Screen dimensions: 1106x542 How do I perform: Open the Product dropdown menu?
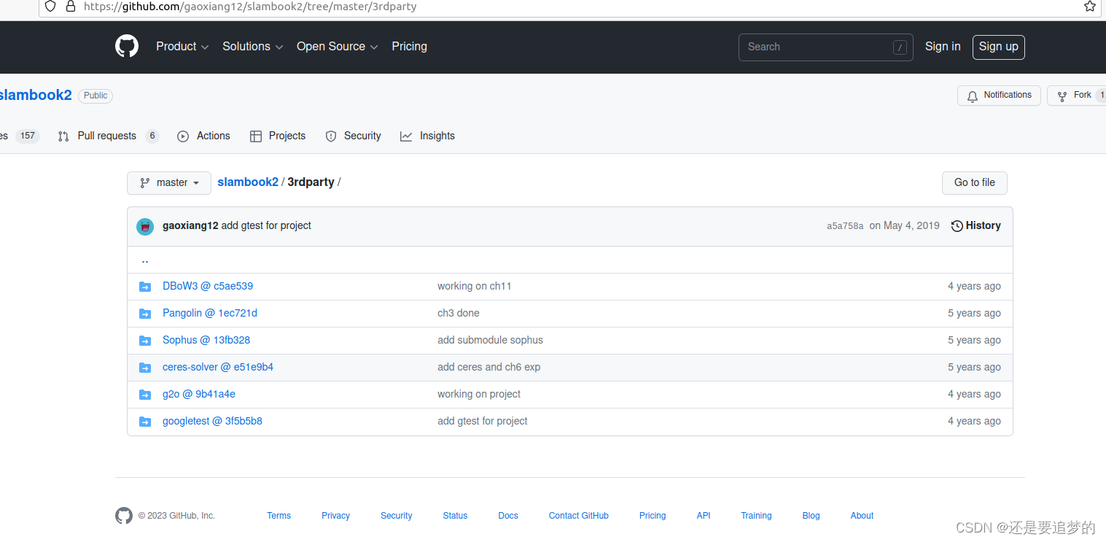click(x=182, y=47)
